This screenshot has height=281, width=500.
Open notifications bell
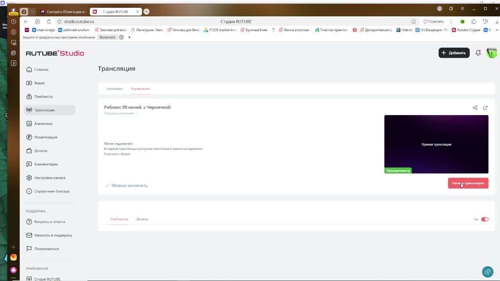(478, 53)
